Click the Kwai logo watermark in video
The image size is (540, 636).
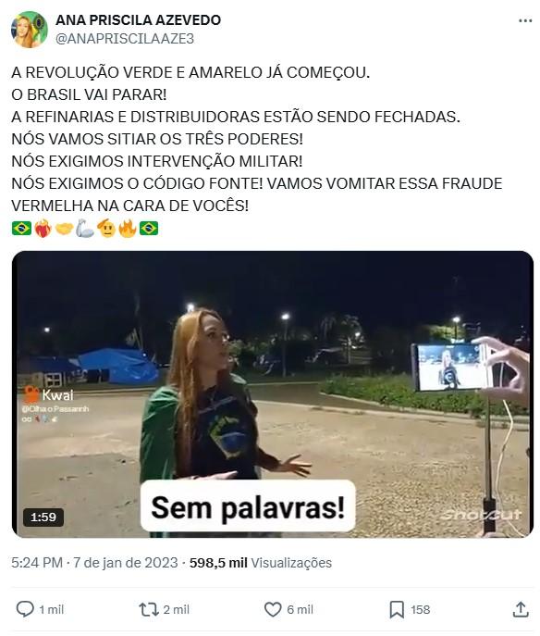click(x=48, y=394)
